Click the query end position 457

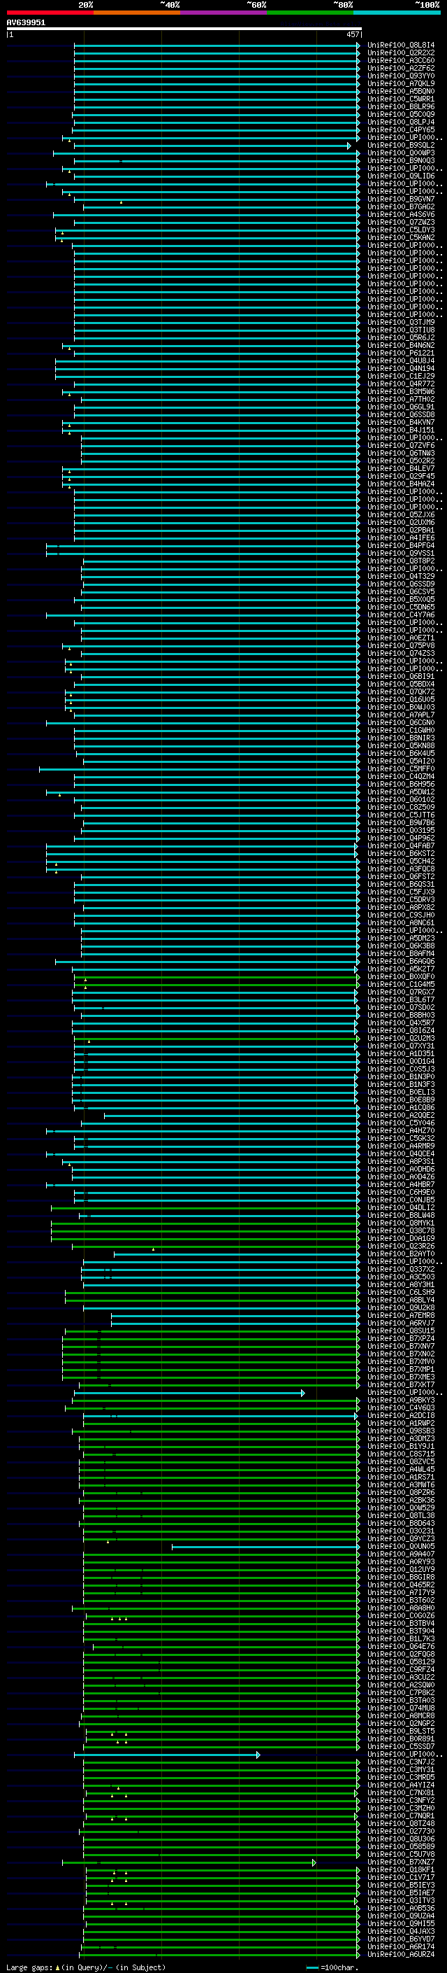(352, 34)
